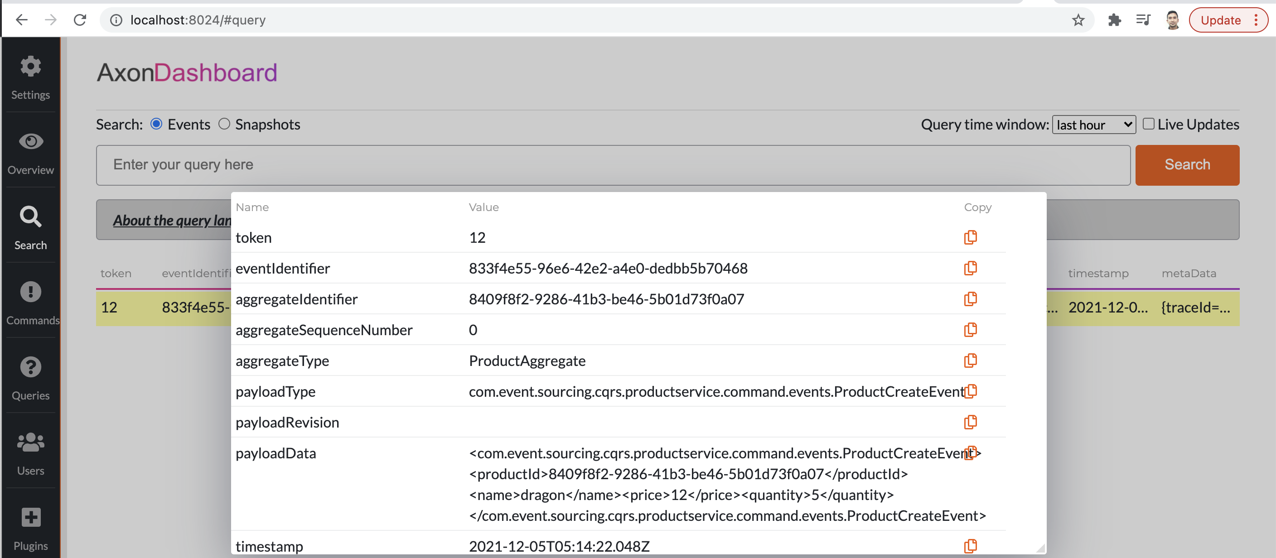Change time window from last hour option
The image size is (1276, 558).
[1093, 124]
